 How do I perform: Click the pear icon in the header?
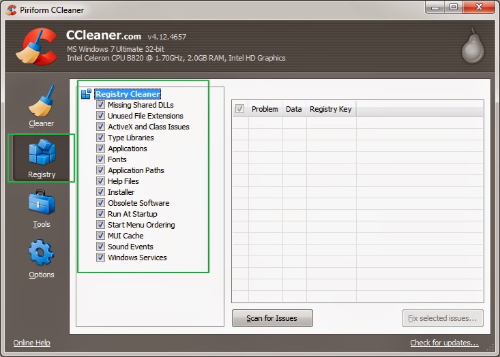click(473, 46)
